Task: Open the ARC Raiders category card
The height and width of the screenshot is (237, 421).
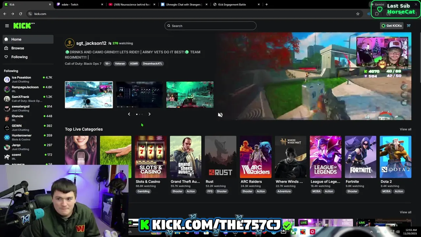Action: point(256,157)
